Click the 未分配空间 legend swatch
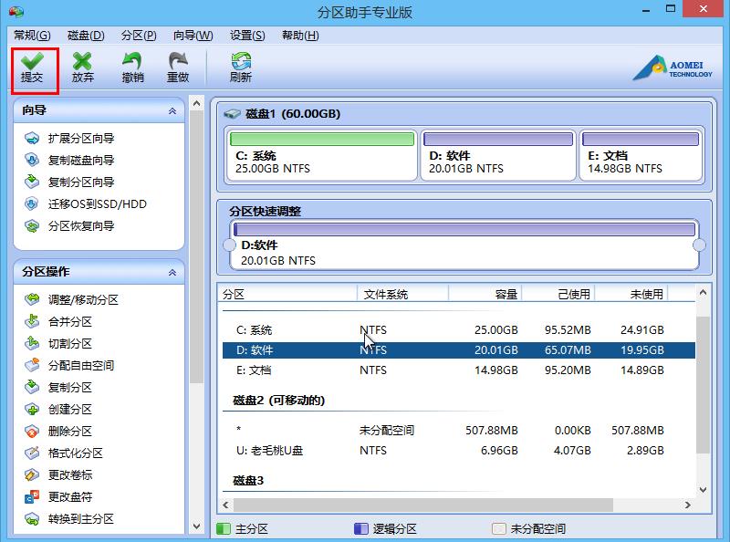The image size is (730, 542). click(x=498, y=528)
